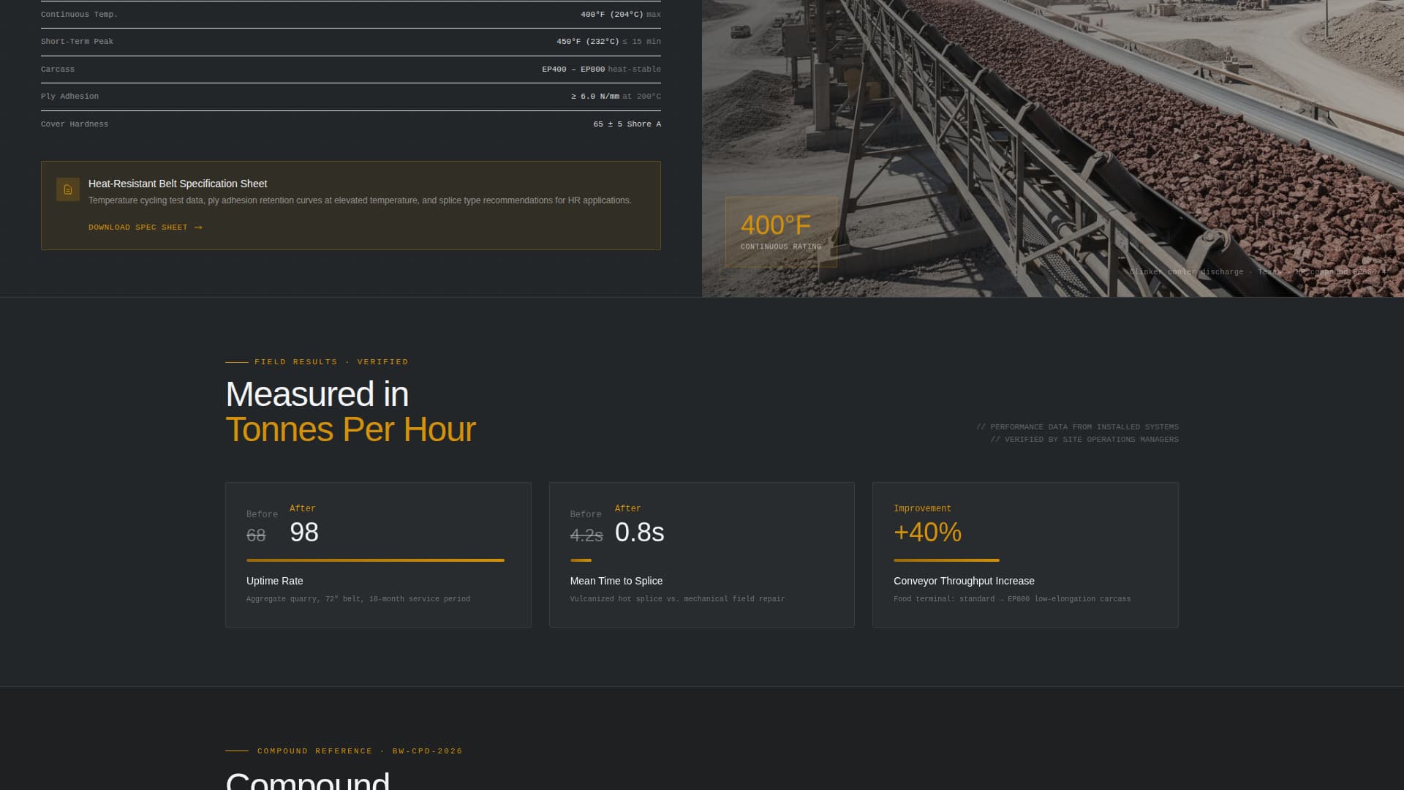Click the arrow icon beside DOWNLOAD SPEC SHEET
Viewport: 1404px width, 790px height.
click(x=197, y=227)
